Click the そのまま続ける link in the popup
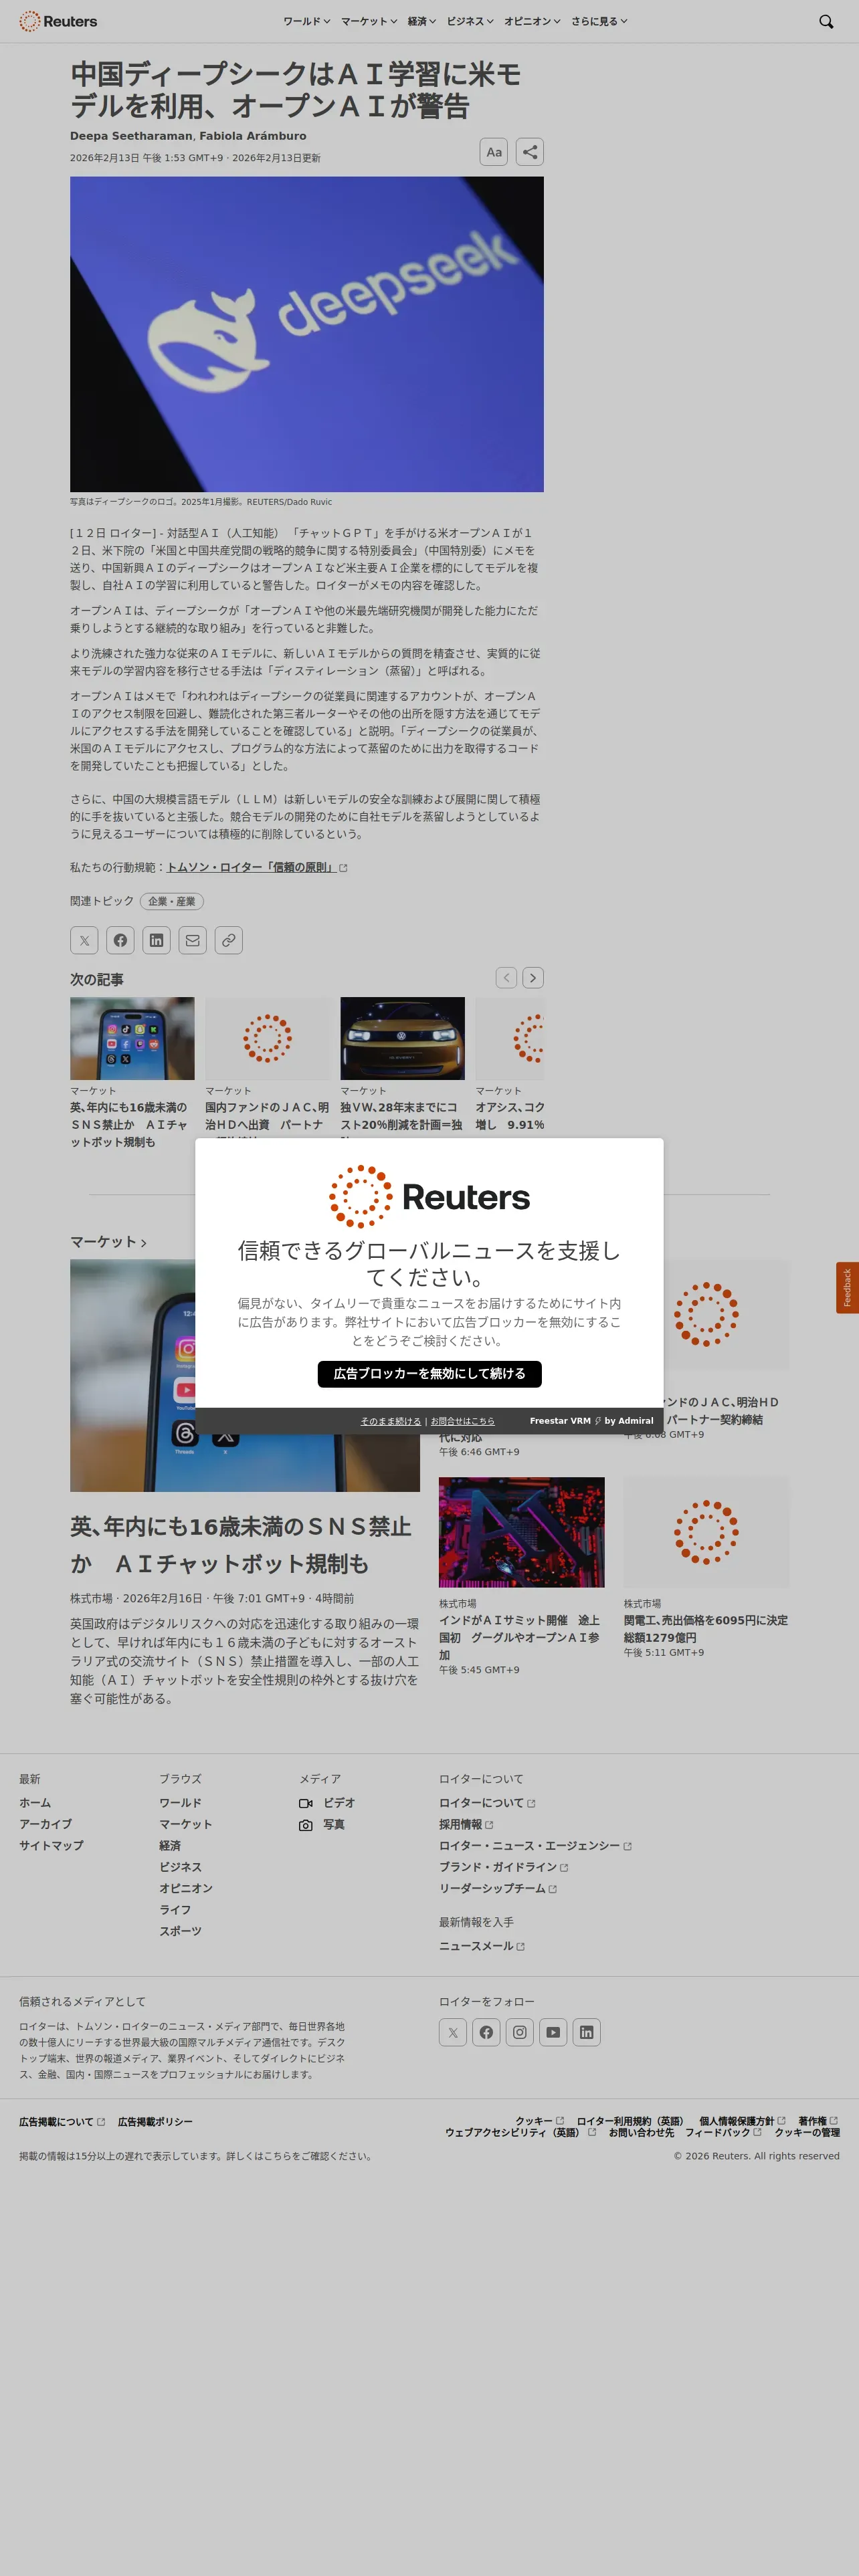859x2576 pixels. click(391, 1421)
